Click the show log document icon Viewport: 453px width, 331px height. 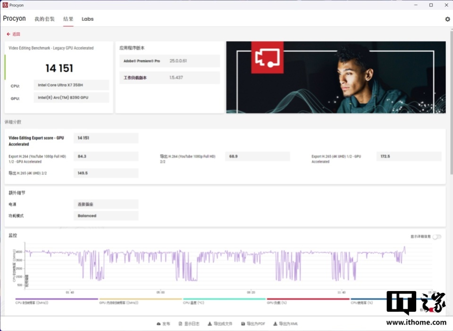pos(180,324)
